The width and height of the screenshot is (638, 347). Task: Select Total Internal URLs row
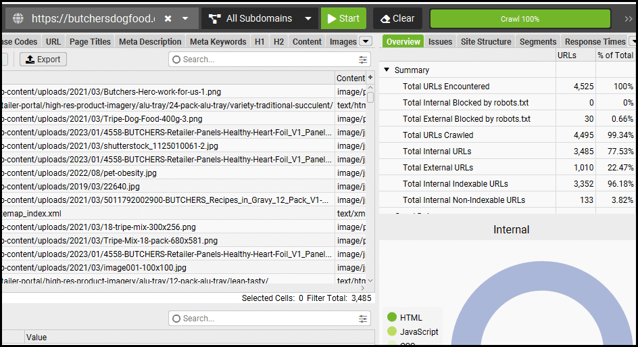coord(507,152)
